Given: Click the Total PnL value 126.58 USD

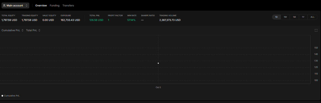Looking at the screenshot, I should (x=96, y=20).
